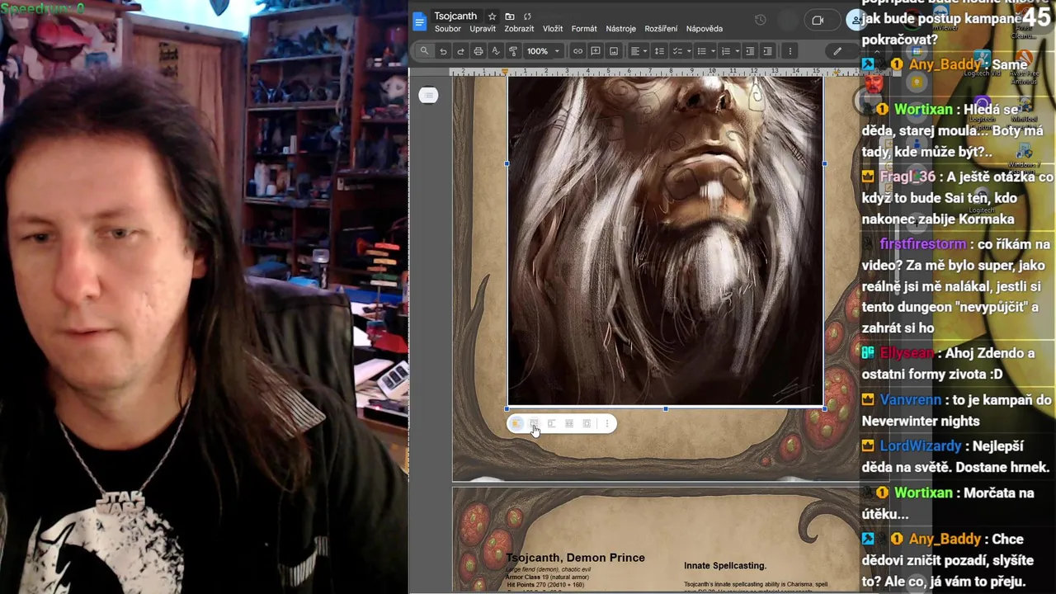Set image to in line with text
This screenshot has width=1056, height=594.
[x=516, y=423]
